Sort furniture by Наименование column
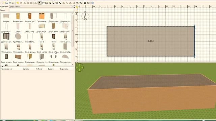216x121 pixels. click(6, 69)
